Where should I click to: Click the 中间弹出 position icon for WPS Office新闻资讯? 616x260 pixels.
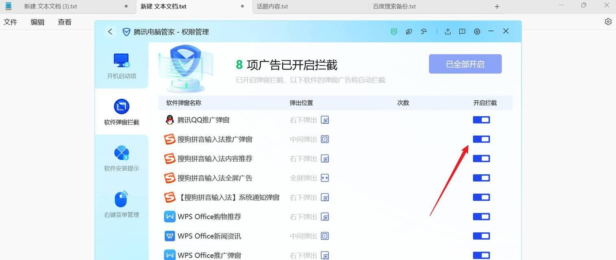click(325, 236)
